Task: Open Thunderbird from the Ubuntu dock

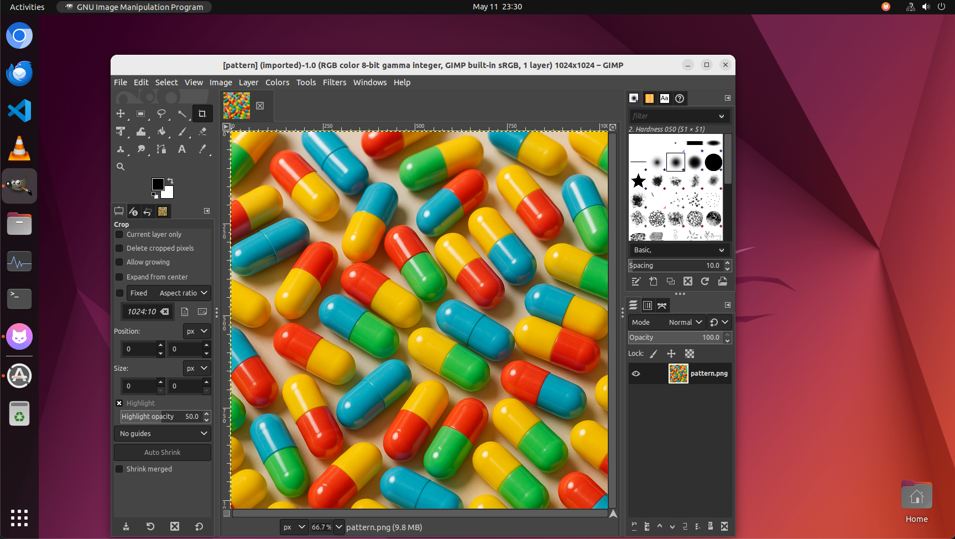Action: click(19, 73)
